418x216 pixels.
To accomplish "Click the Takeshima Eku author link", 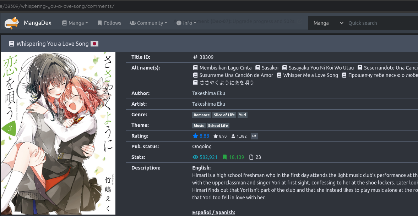I will point(208,93).
